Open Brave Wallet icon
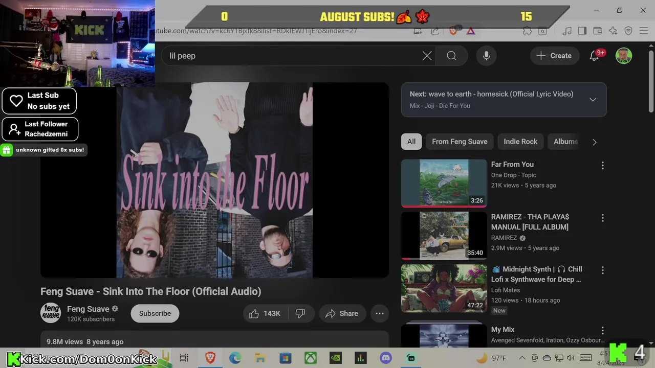Viewport: 655px width, 368px height. [597, 31]
